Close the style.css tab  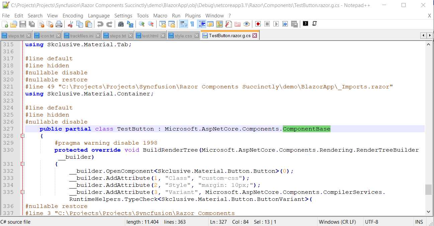pyautogui.click(x=196, y=35)
